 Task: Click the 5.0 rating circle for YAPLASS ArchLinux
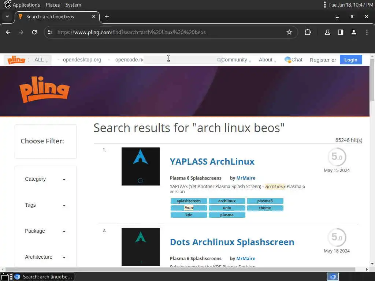(x=337, y=157)
